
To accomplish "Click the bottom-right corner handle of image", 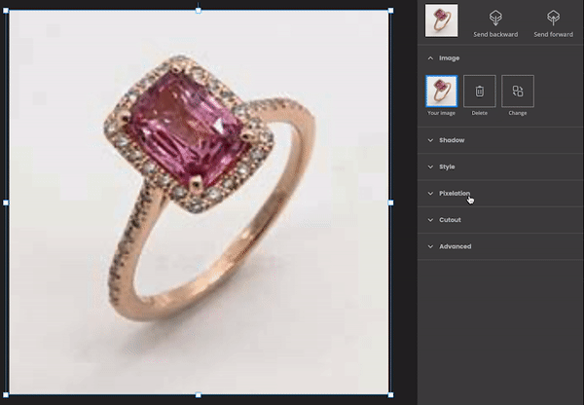I will [391, 395].
